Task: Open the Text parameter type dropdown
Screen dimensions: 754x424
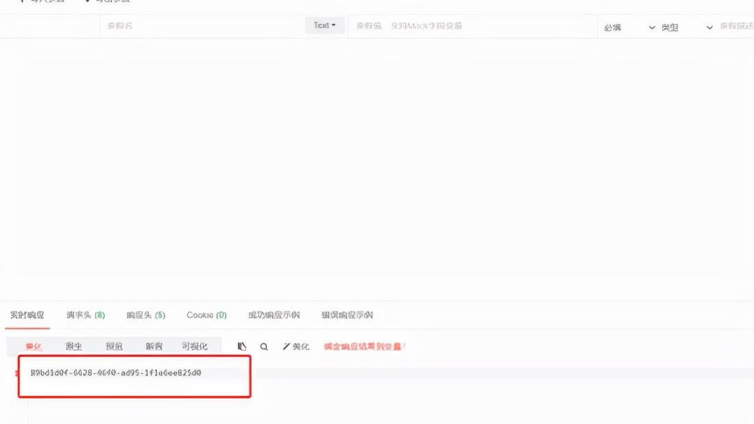Action: point(324,26)
